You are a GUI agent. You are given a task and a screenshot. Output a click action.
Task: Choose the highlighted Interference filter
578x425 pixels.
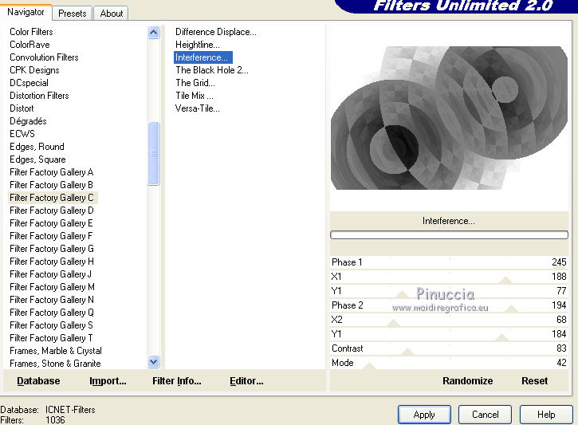203,57
